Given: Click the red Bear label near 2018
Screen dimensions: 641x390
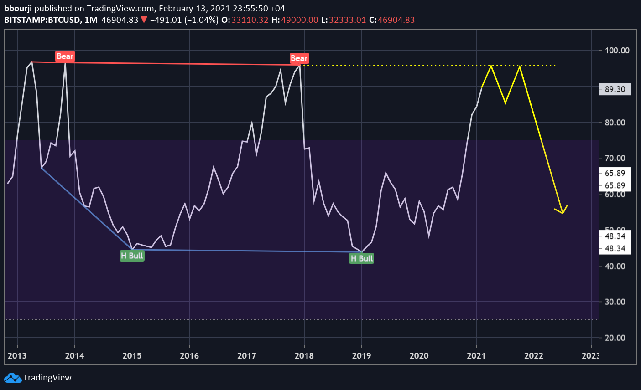Looking at the screenshot, I should 299,58.
